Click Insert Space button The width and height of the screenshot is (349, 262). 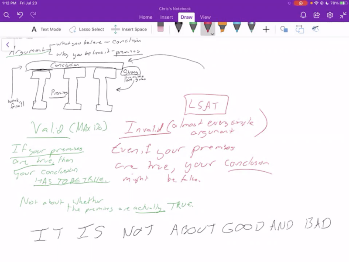(129, 29)
